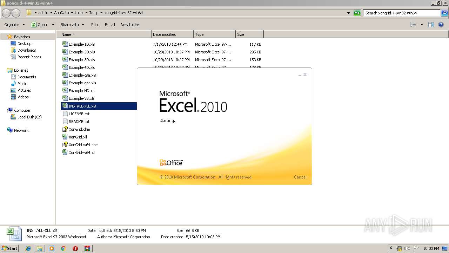Click the Example-VB.xls file icon
The height and width of the screenshot is (253, 449).
click(65, 98)
